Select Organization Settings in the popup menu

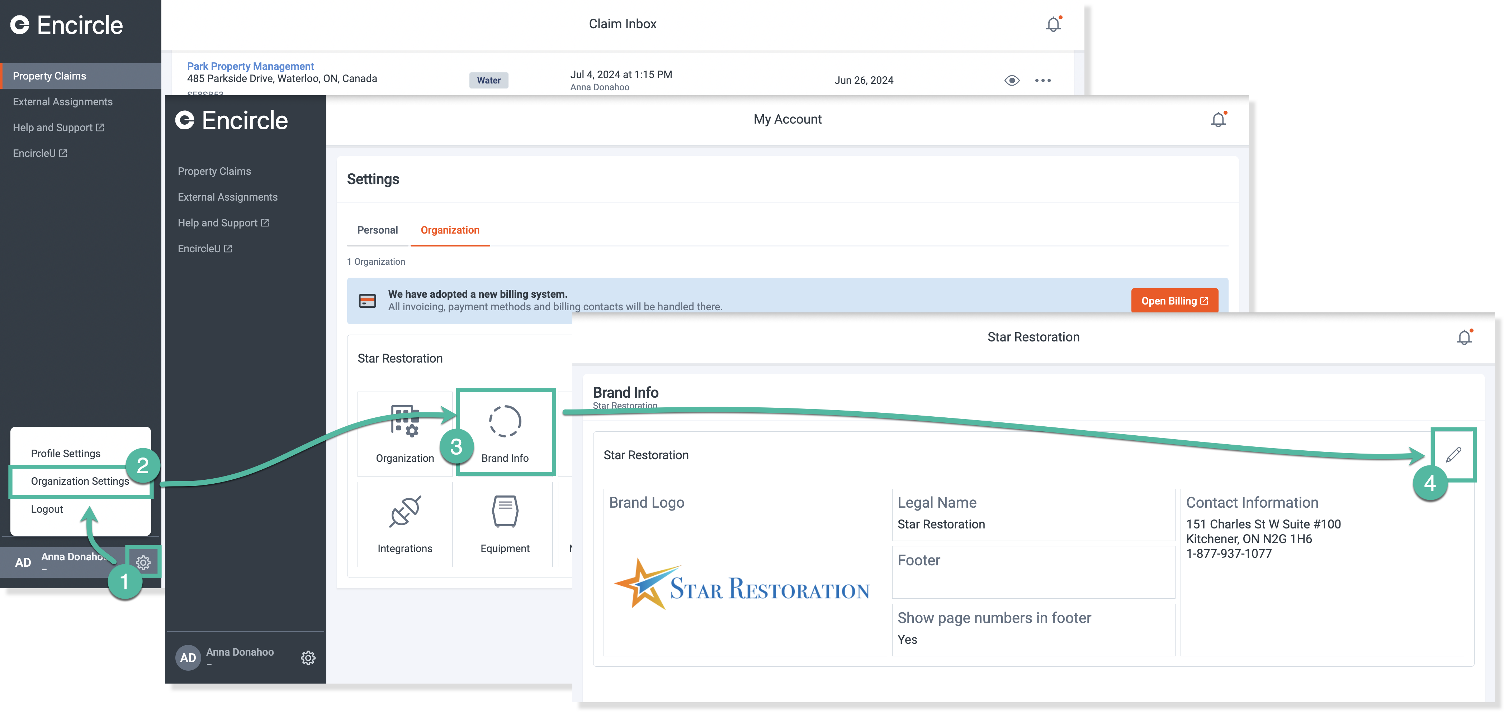coord(80,481)
